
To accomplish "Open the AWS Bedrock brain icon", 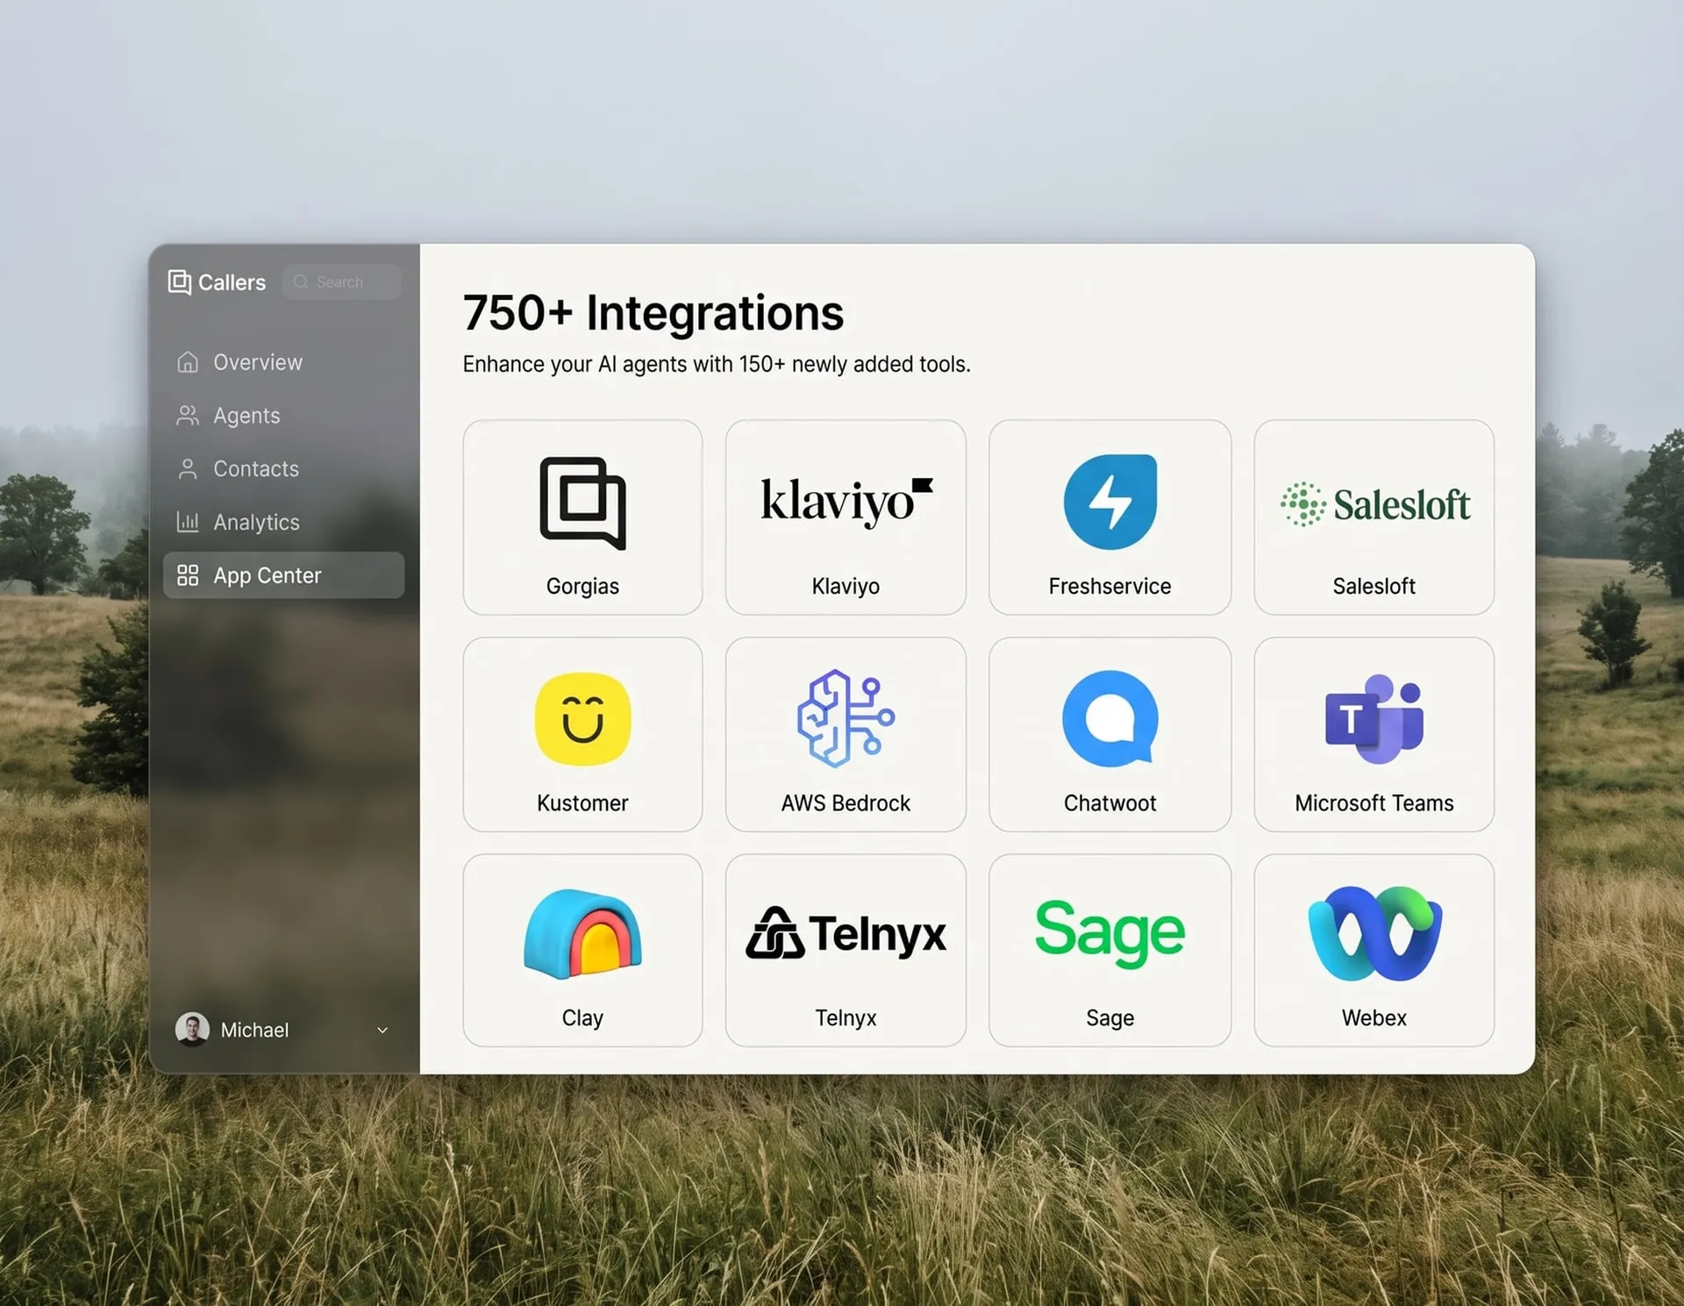I will tap(846, 718).
